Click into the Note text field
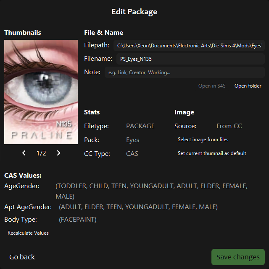Viewport: 269px width, 269px height. [x=185, y=72]
